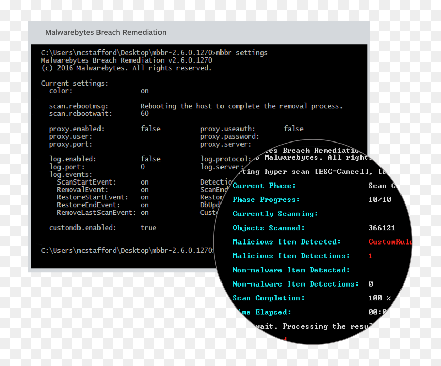Viewport: 441px width, 366px height.
Task: Click the 'Elapsed:' time label
Action: pyautogui.click(x=273, y=312)
